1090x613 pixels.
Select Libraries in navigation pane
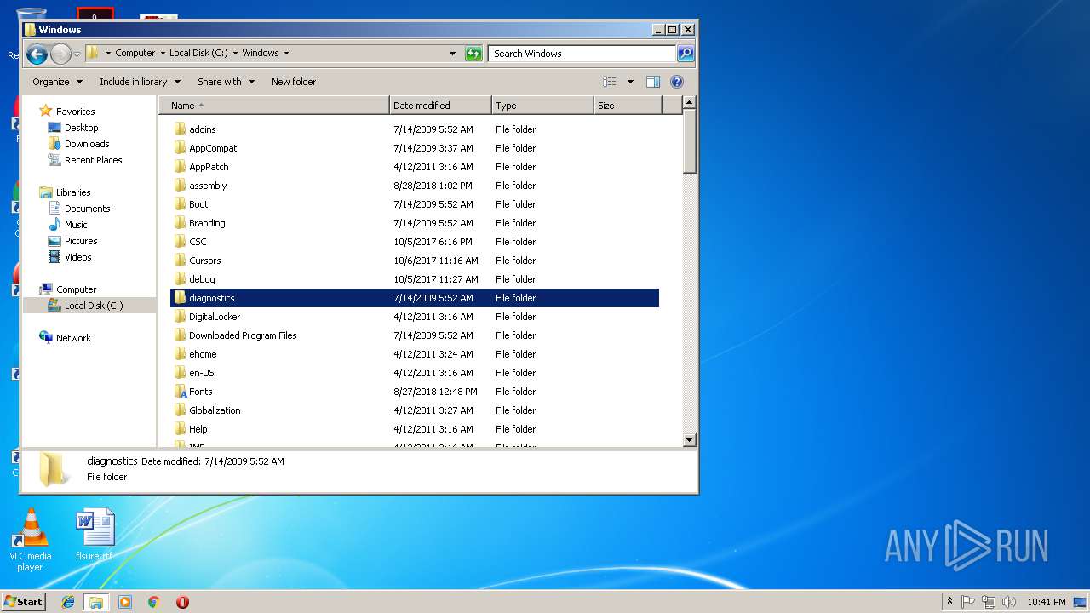coord(73,192)
